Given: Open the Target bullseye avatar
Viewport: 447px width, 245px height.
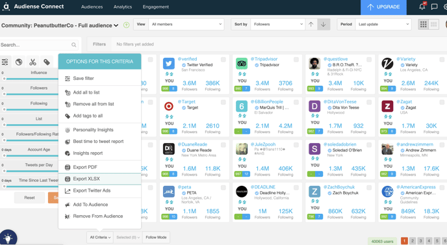Looking at the screenshot, I should pos(169,106).
